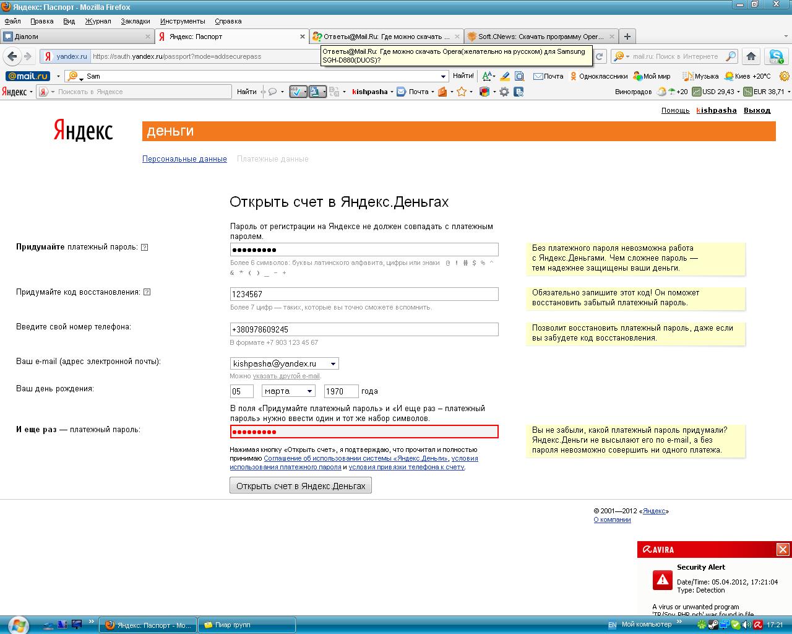Open the Пиар групп taskbar window
Screen dimensions: 792x634
coord(247,625)
